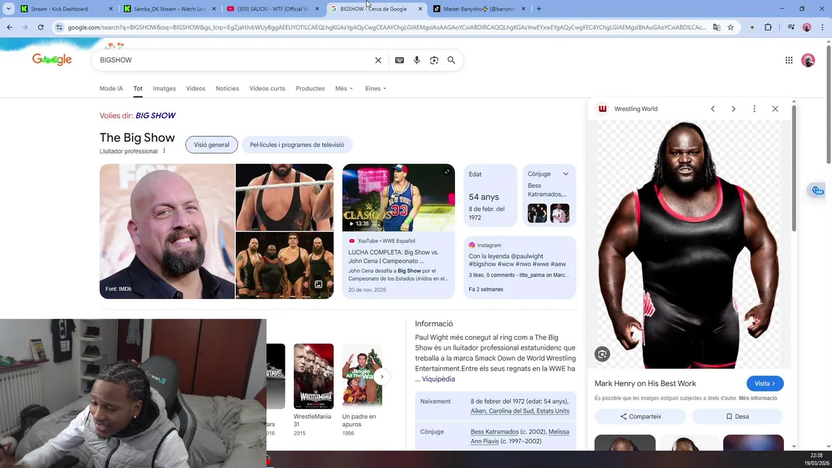Image resolution: width=832 pixels, height=468 pixels.
Task: Open WrestleMania 31 poster
Action: [x=313, y=376]
